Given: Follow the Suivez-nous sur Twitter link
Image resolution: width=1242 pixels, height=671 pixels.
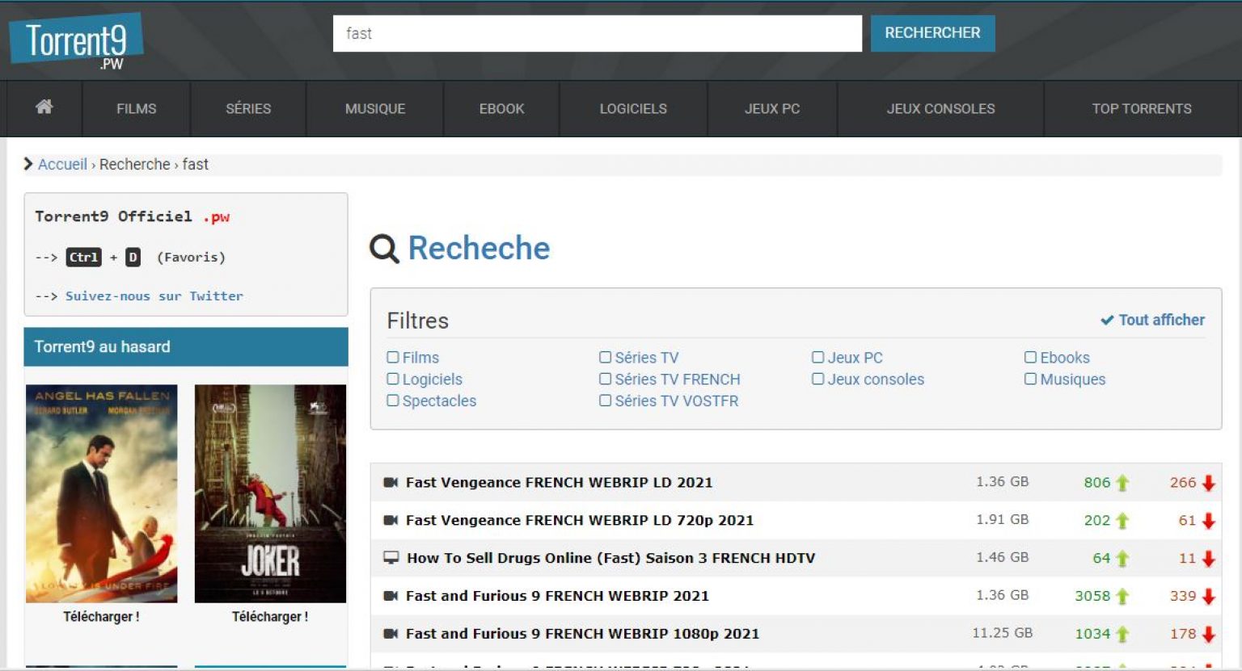Looking at the screenshot, I should point(154,296).
